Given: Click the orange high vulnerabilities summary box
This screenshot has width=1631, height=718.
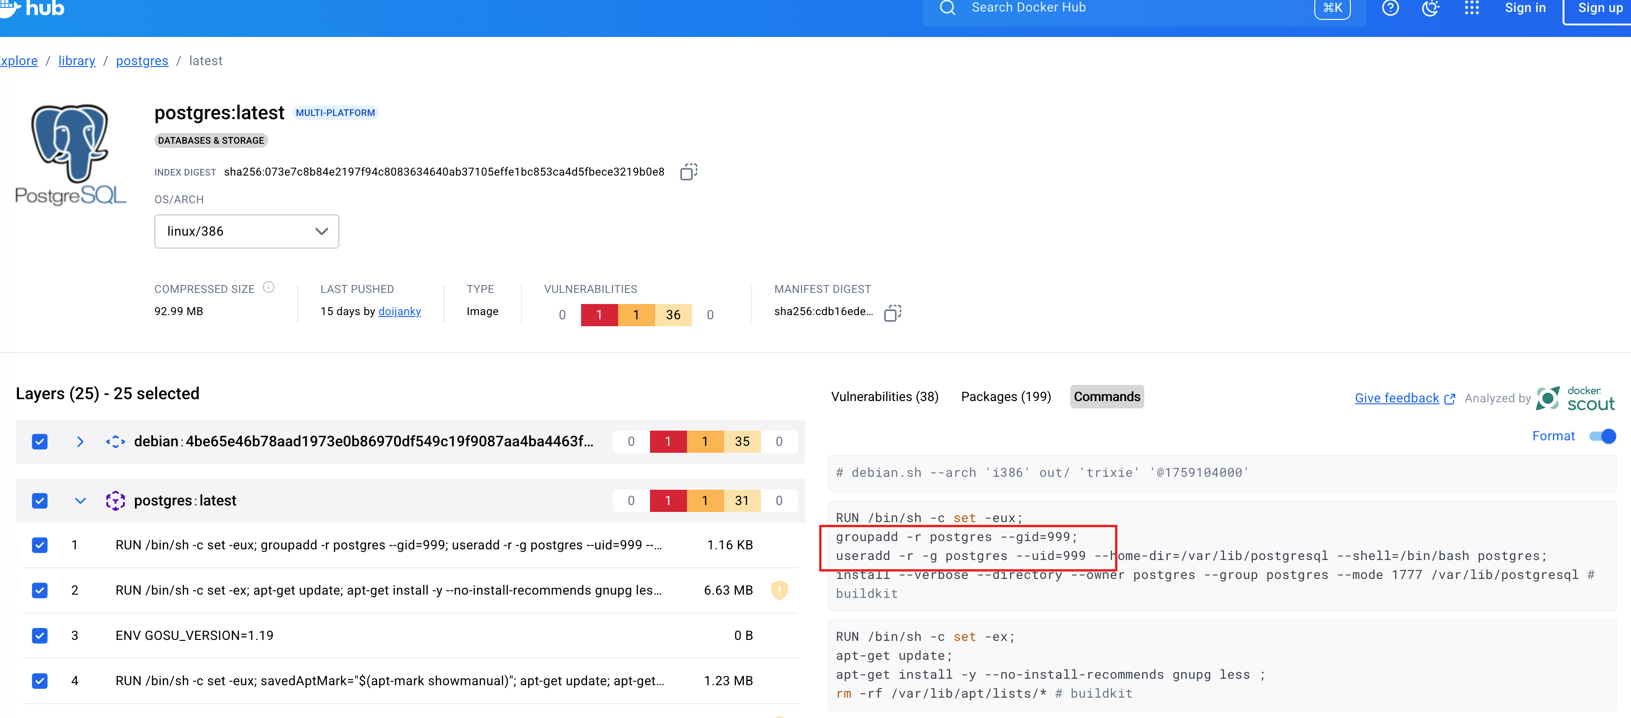Looking at the screenshot, I should click(x=636, y=315).
